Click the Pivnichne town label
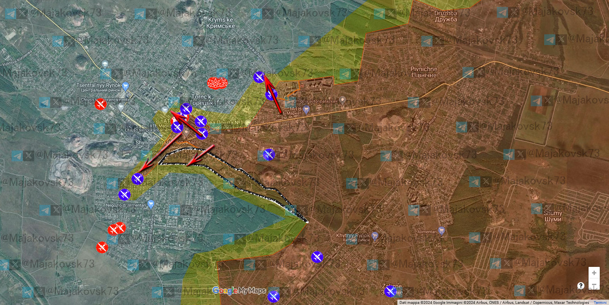The height and width of the screenshot is (305, 609). [x=424, y=72]
